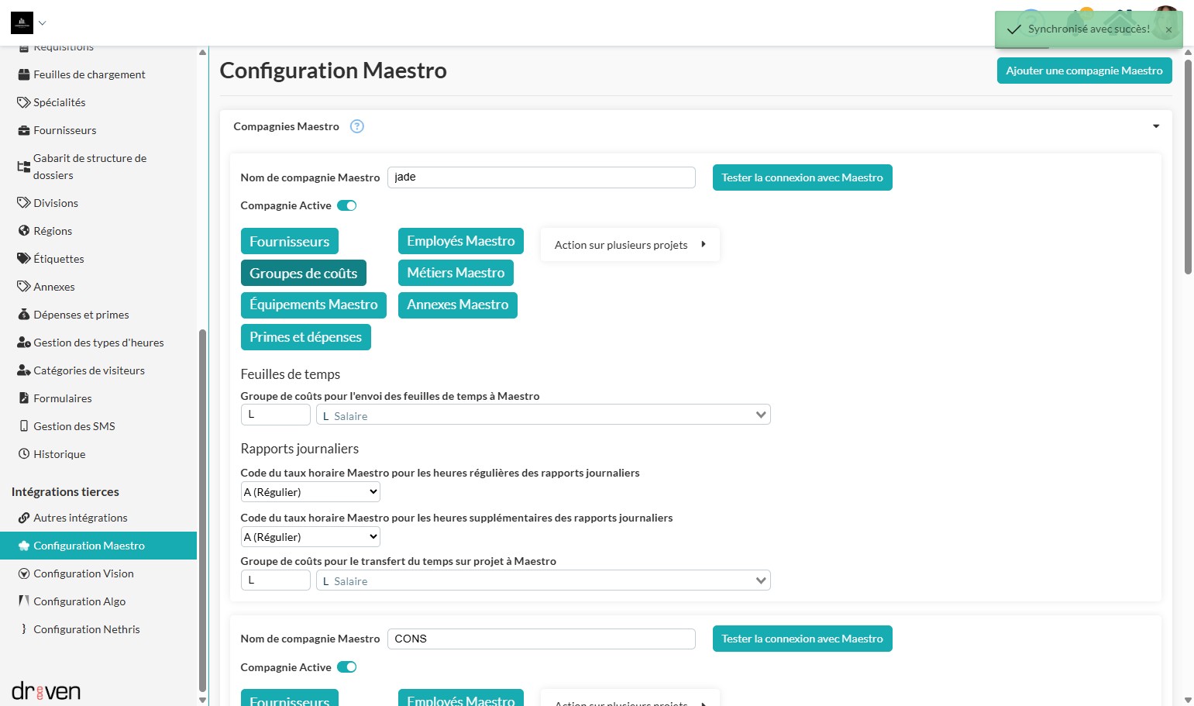Click the company logo in top-left corner
Viewport: 1194px width, 706px height.
click(22, 23)
